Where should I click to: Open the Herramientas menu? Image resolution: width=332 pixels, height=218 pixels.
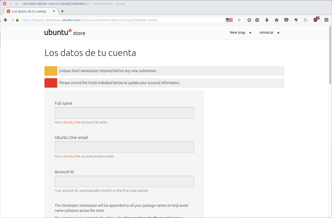pos(103,4)
